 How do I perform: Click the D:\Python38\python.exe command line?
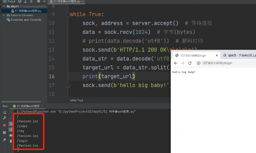click(76, 112)
